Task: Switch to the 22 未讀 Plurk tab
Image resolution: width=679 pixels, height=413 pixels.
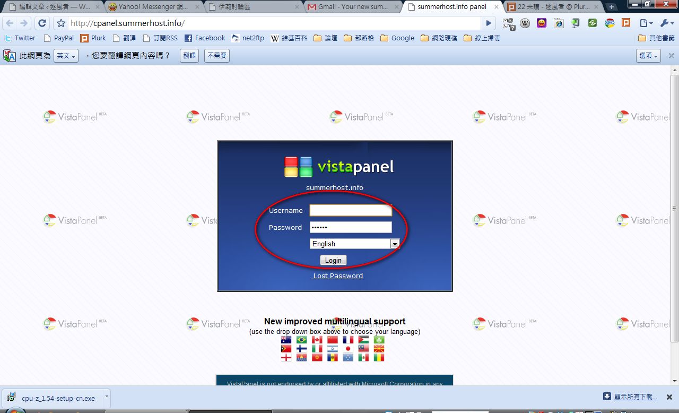Action: (x=552, y=7)
